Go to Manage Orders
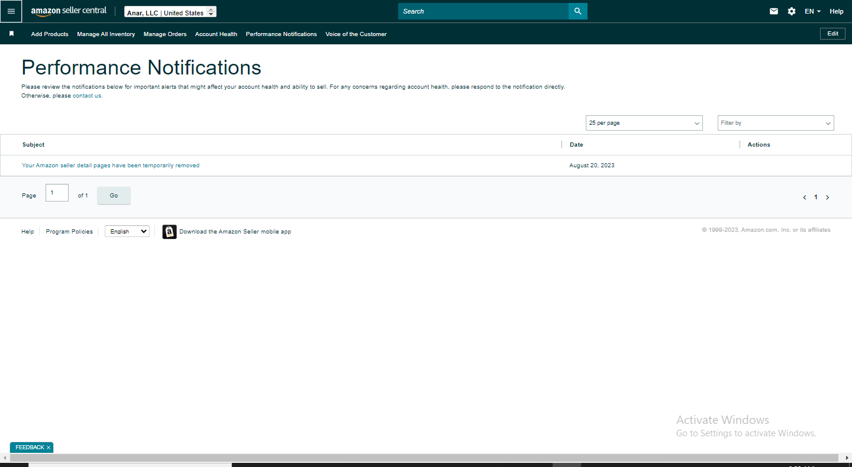 pos(165,34)
